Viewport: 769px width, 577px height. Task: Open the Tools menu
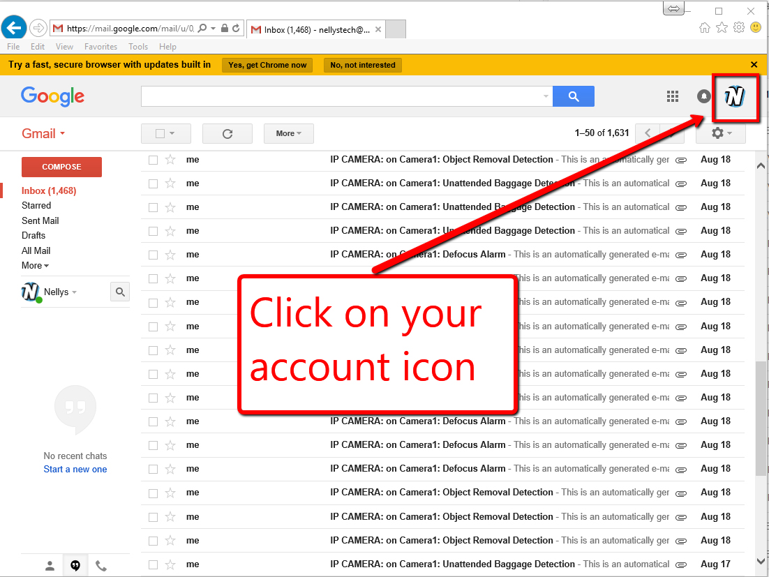click(137, 46)
